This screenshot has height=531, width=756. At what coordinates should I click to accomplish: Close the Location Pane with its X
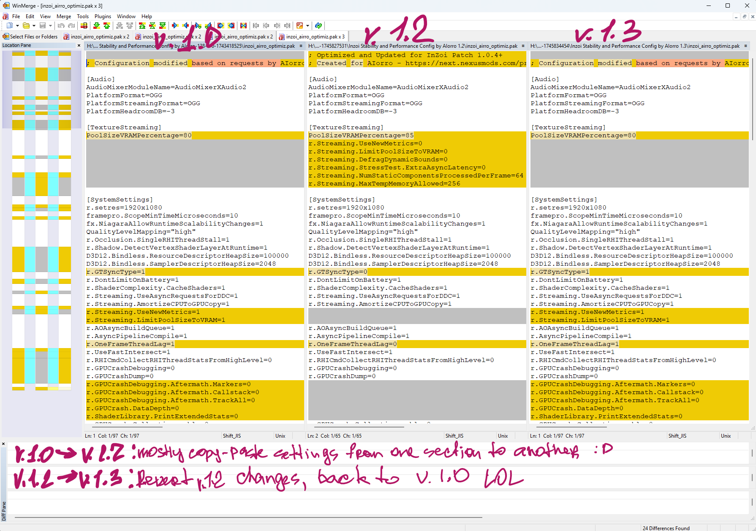[79, 45]
